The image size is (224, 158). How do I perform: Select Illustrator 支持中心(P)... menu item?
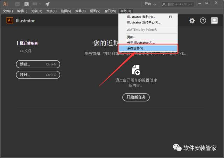[x=143, y=22]
